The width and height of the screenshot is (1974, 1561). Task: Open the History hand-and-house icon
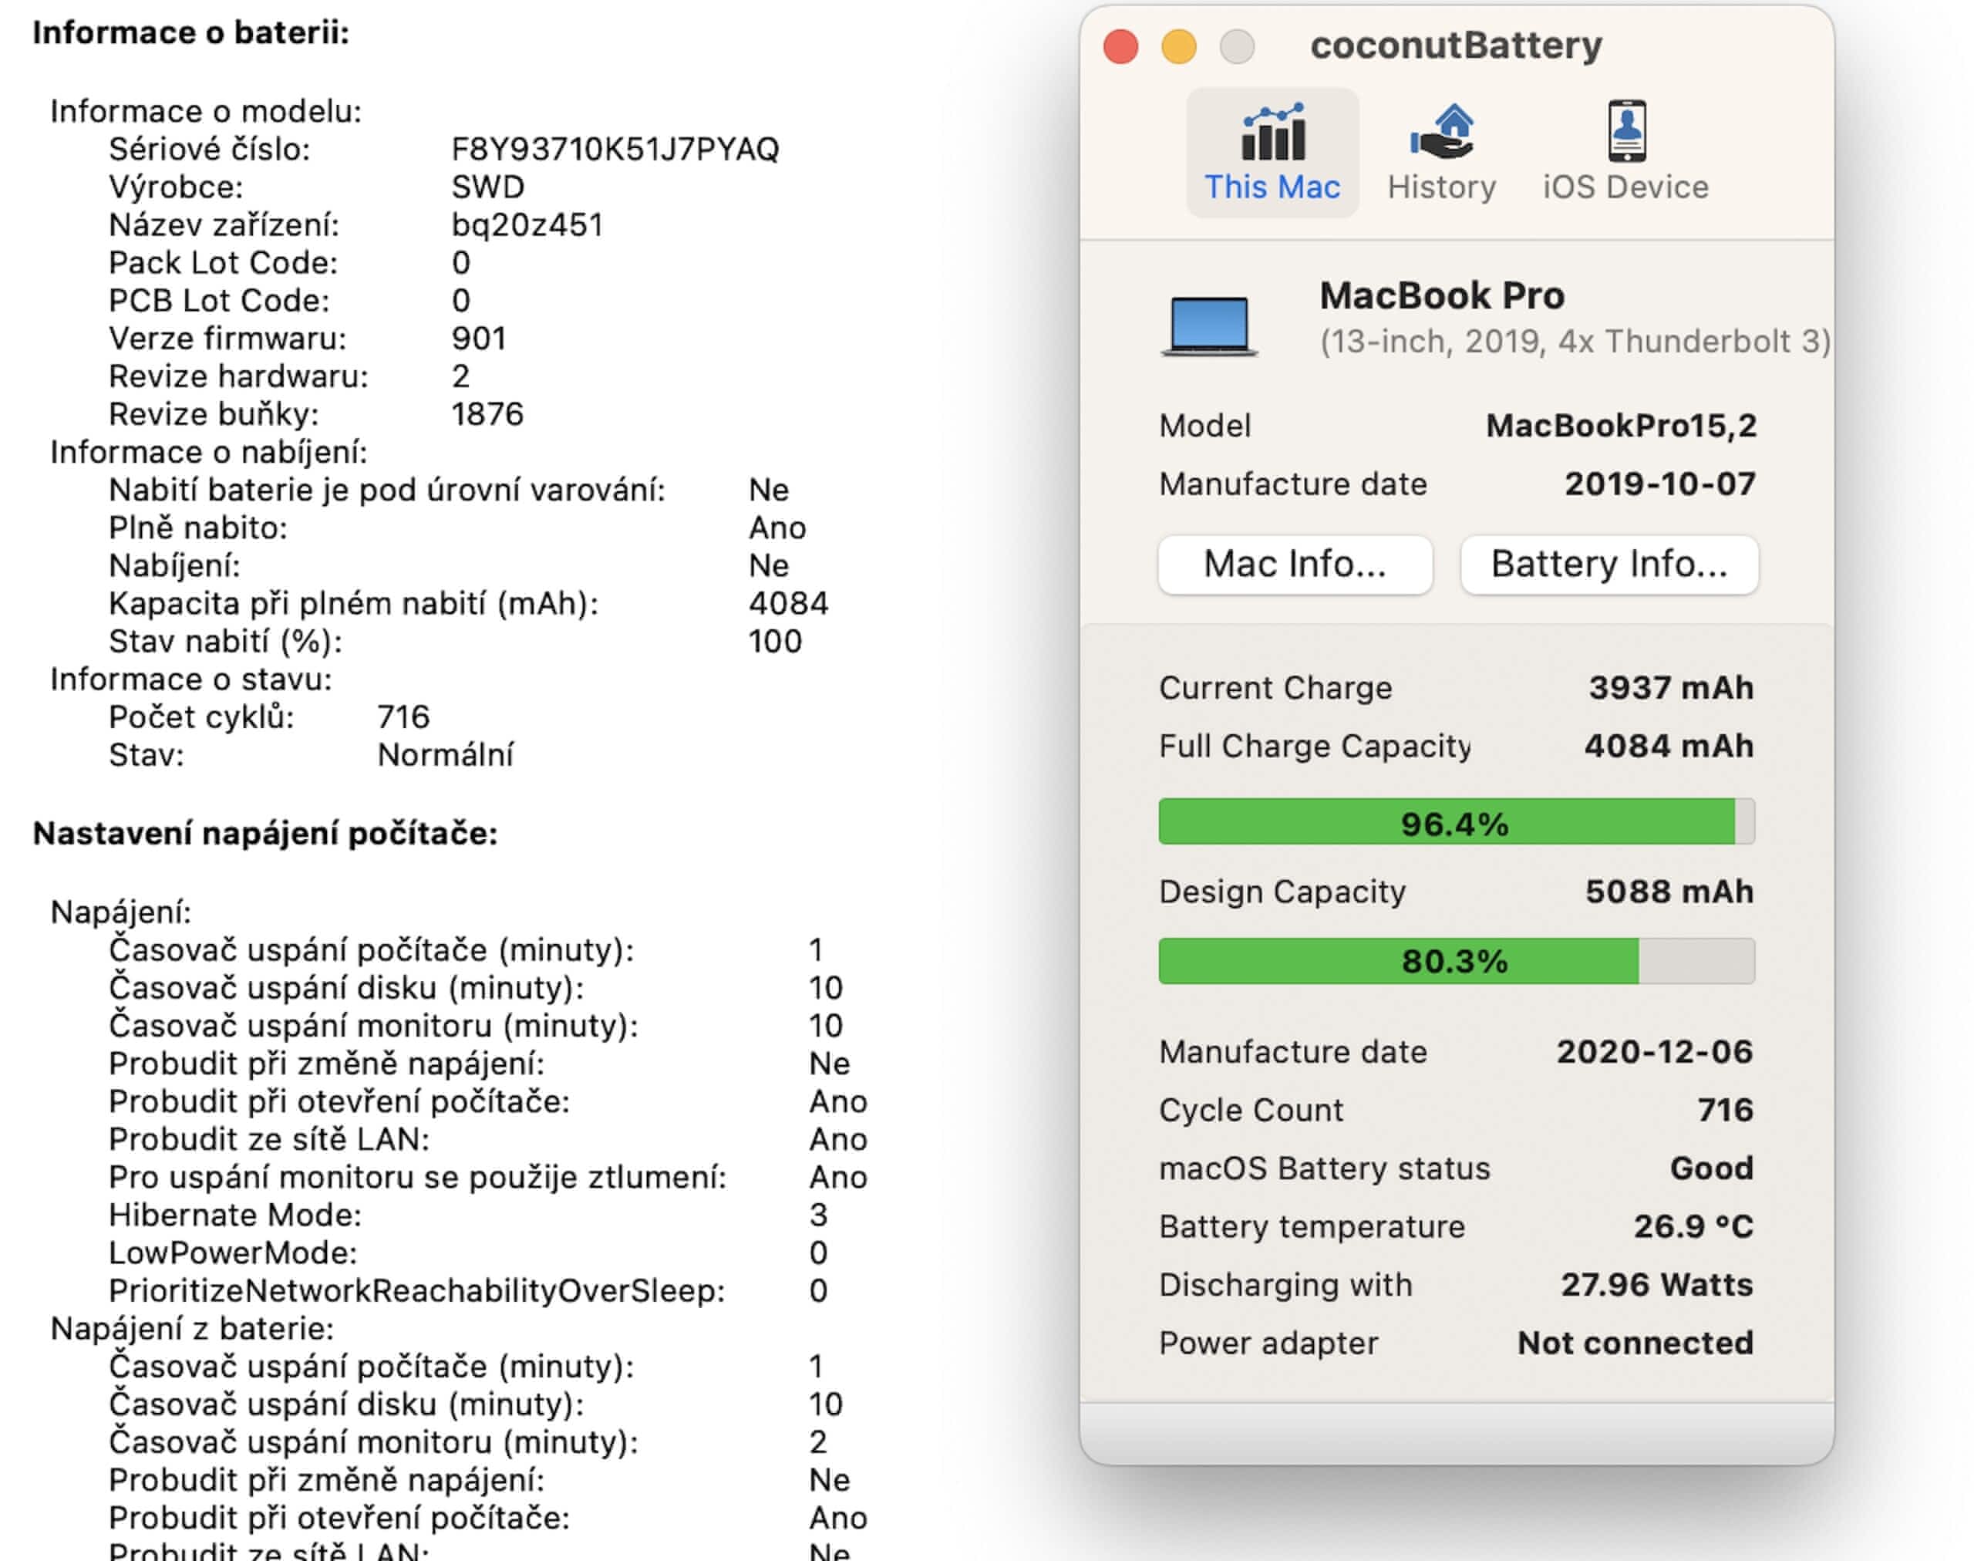click(1441, 132)
